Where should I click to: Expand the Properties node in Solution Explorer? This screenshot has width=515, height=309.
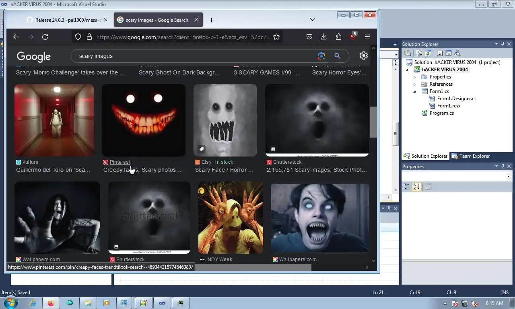(415, 77)
